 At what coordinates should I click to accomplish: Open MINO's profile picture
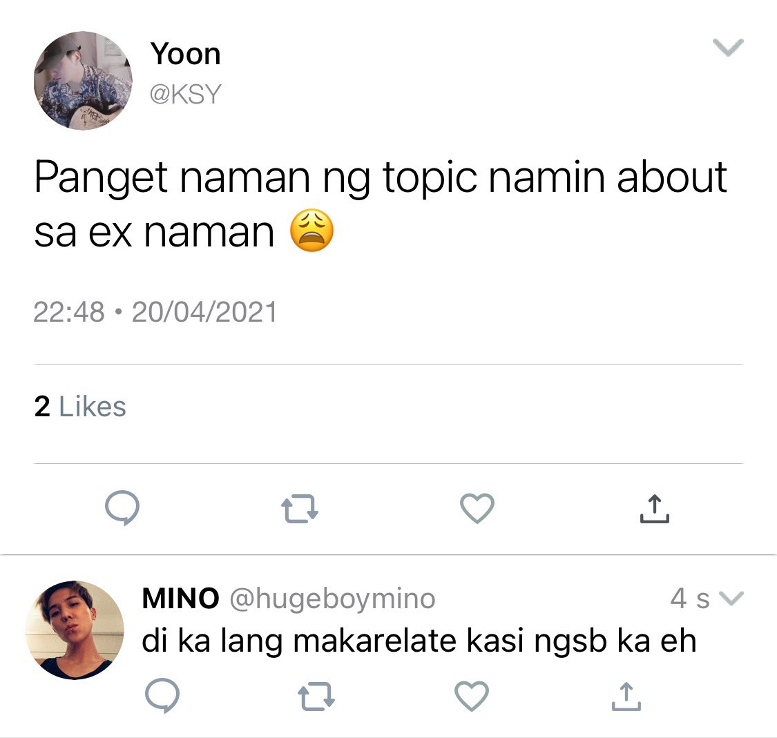(75, 630)
